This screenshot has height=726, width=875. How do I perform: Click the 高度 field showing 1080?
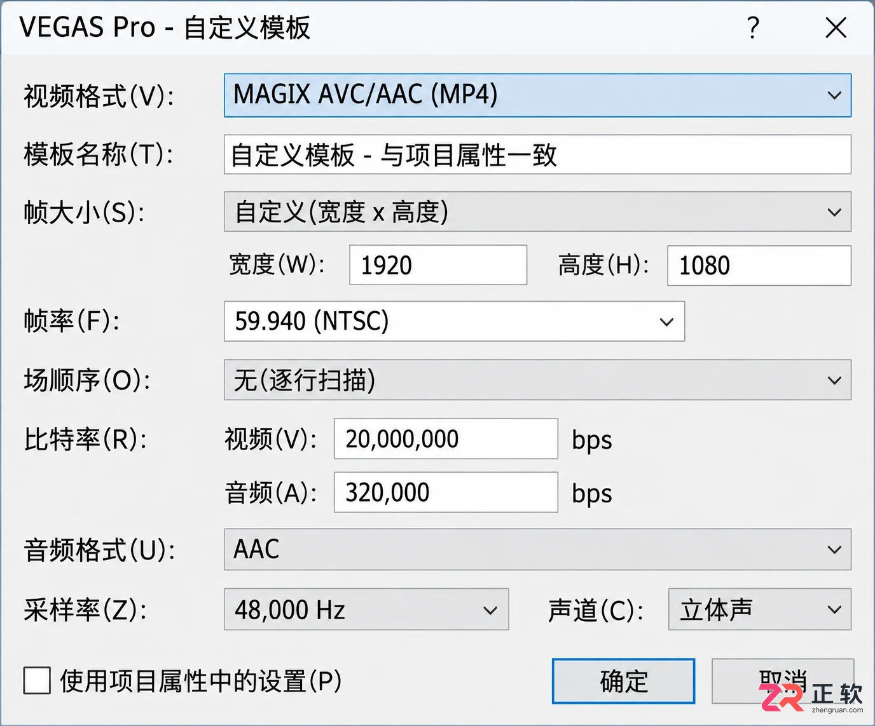pos(759,266)
